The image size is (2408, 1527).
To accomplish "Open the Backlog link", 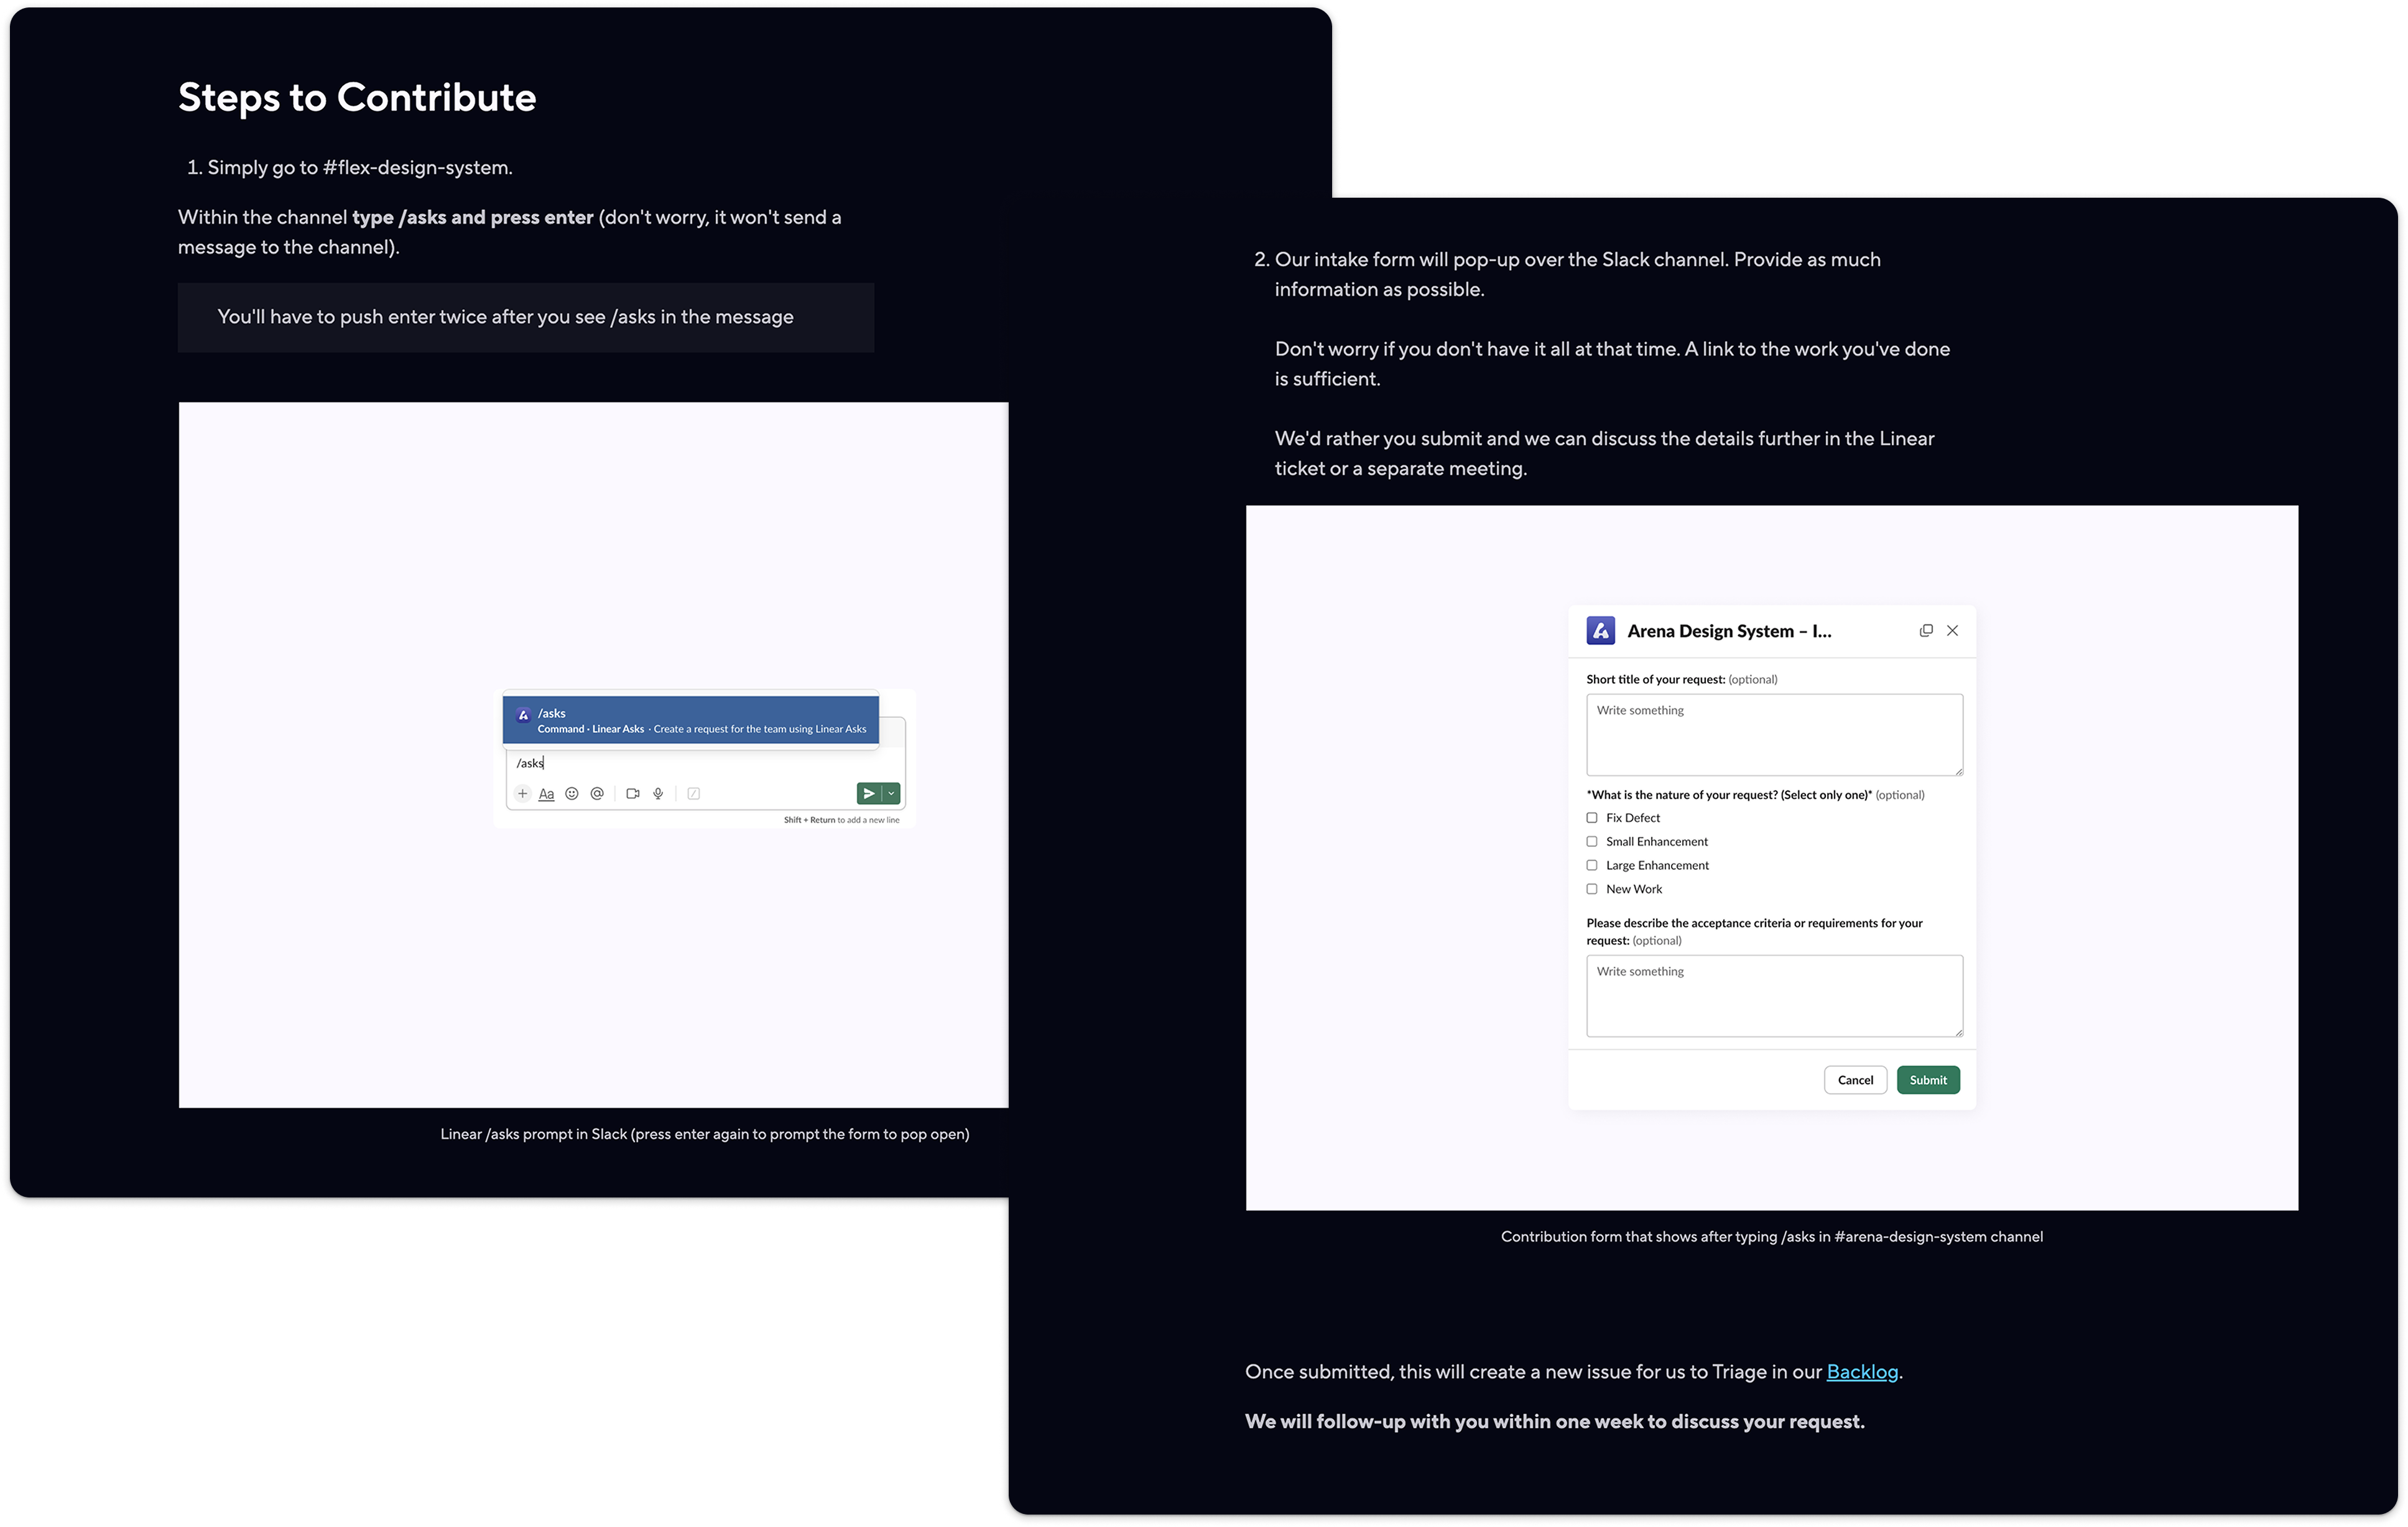I will (x=1862, y=1373).
